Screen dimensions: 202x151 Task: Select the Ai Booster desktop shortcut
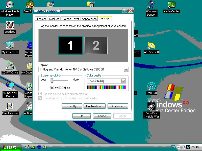tap(29, 106)
